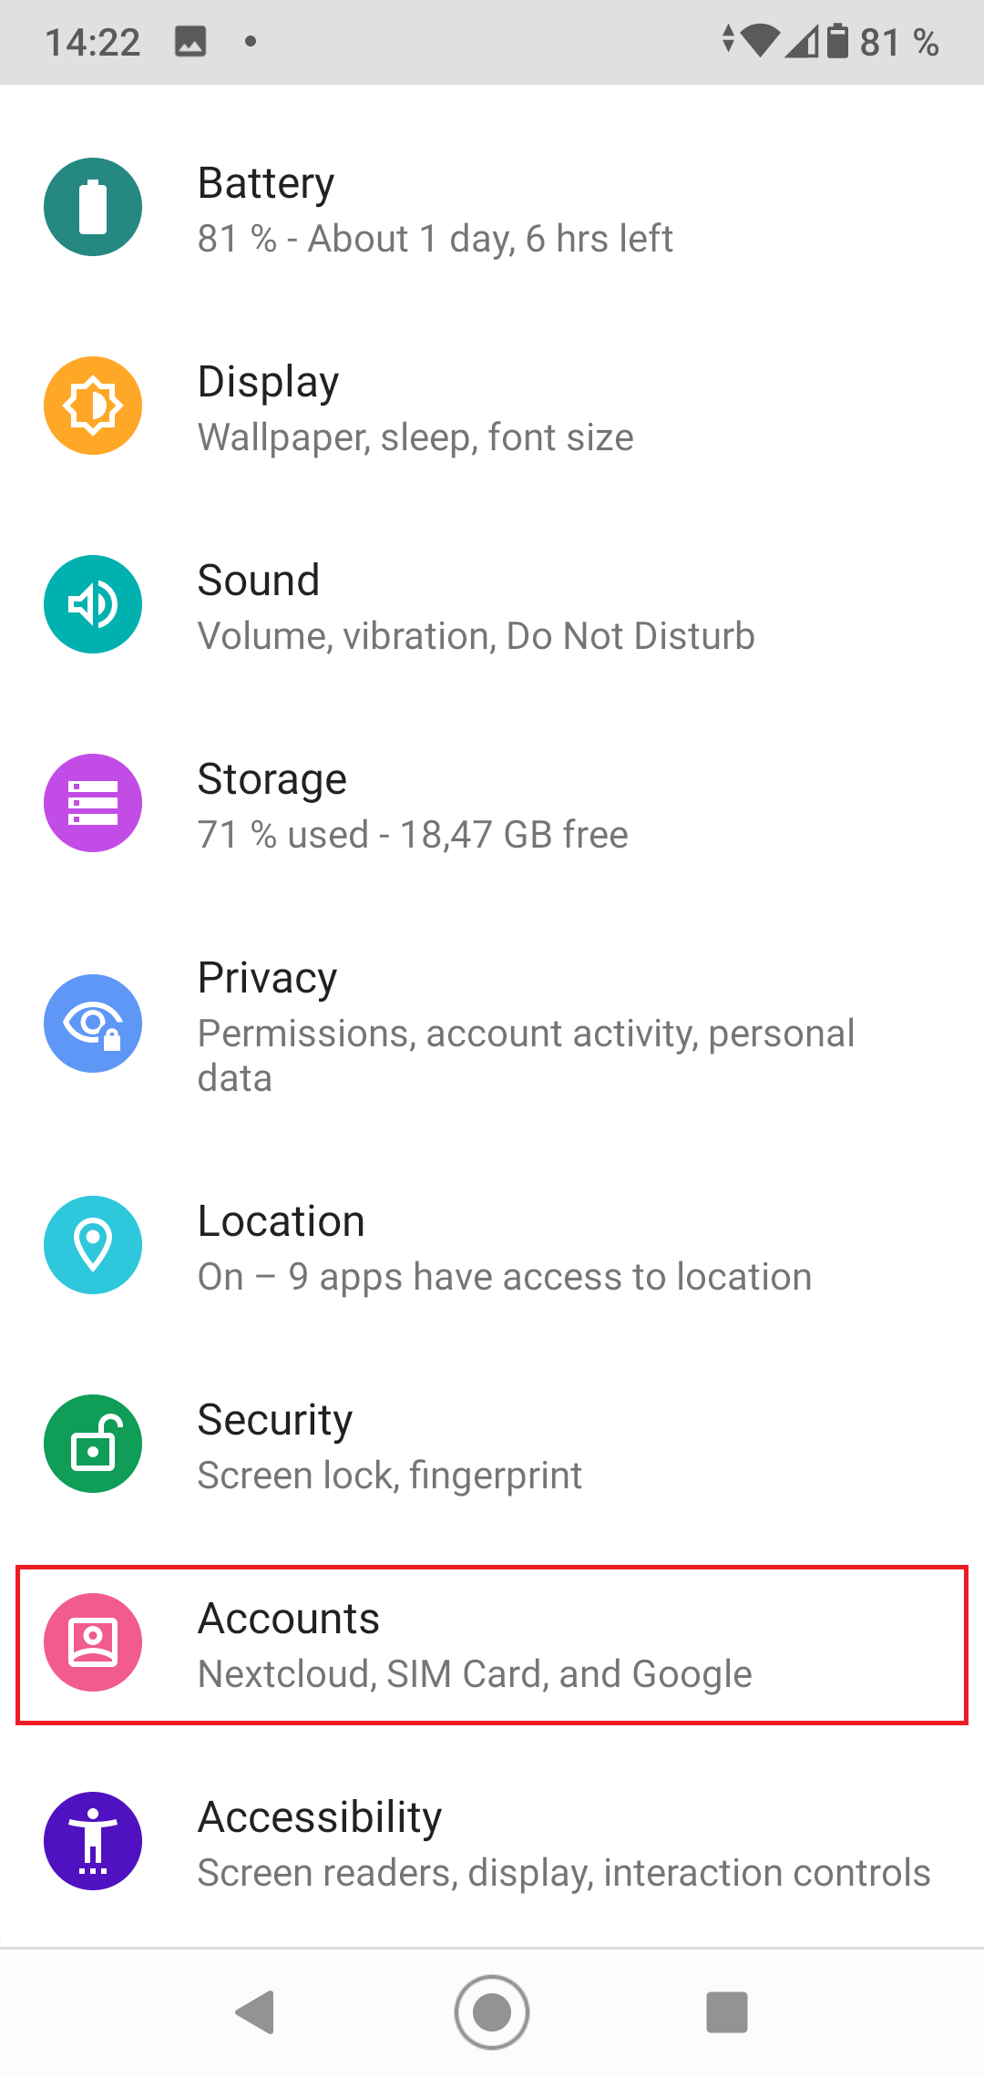Select the Storage menu entry
Image resolution: width=984 pixels, height=2078 pixels.
[413, 806]
